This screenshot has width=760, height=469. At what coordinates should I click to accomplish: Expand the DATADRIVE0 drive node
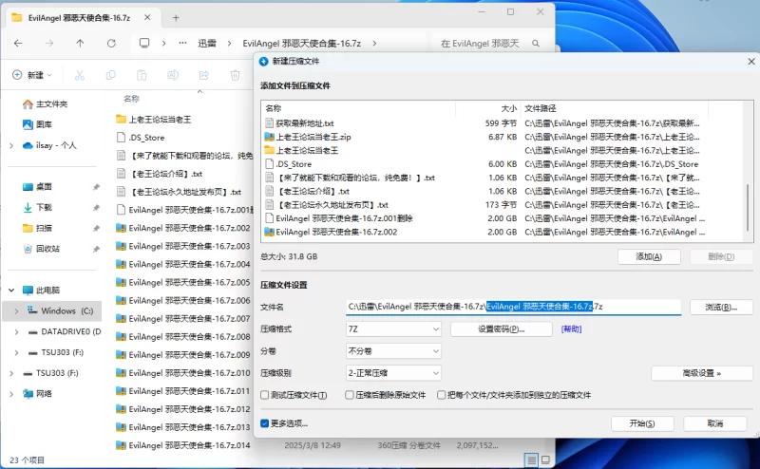(x=16, y=332)
